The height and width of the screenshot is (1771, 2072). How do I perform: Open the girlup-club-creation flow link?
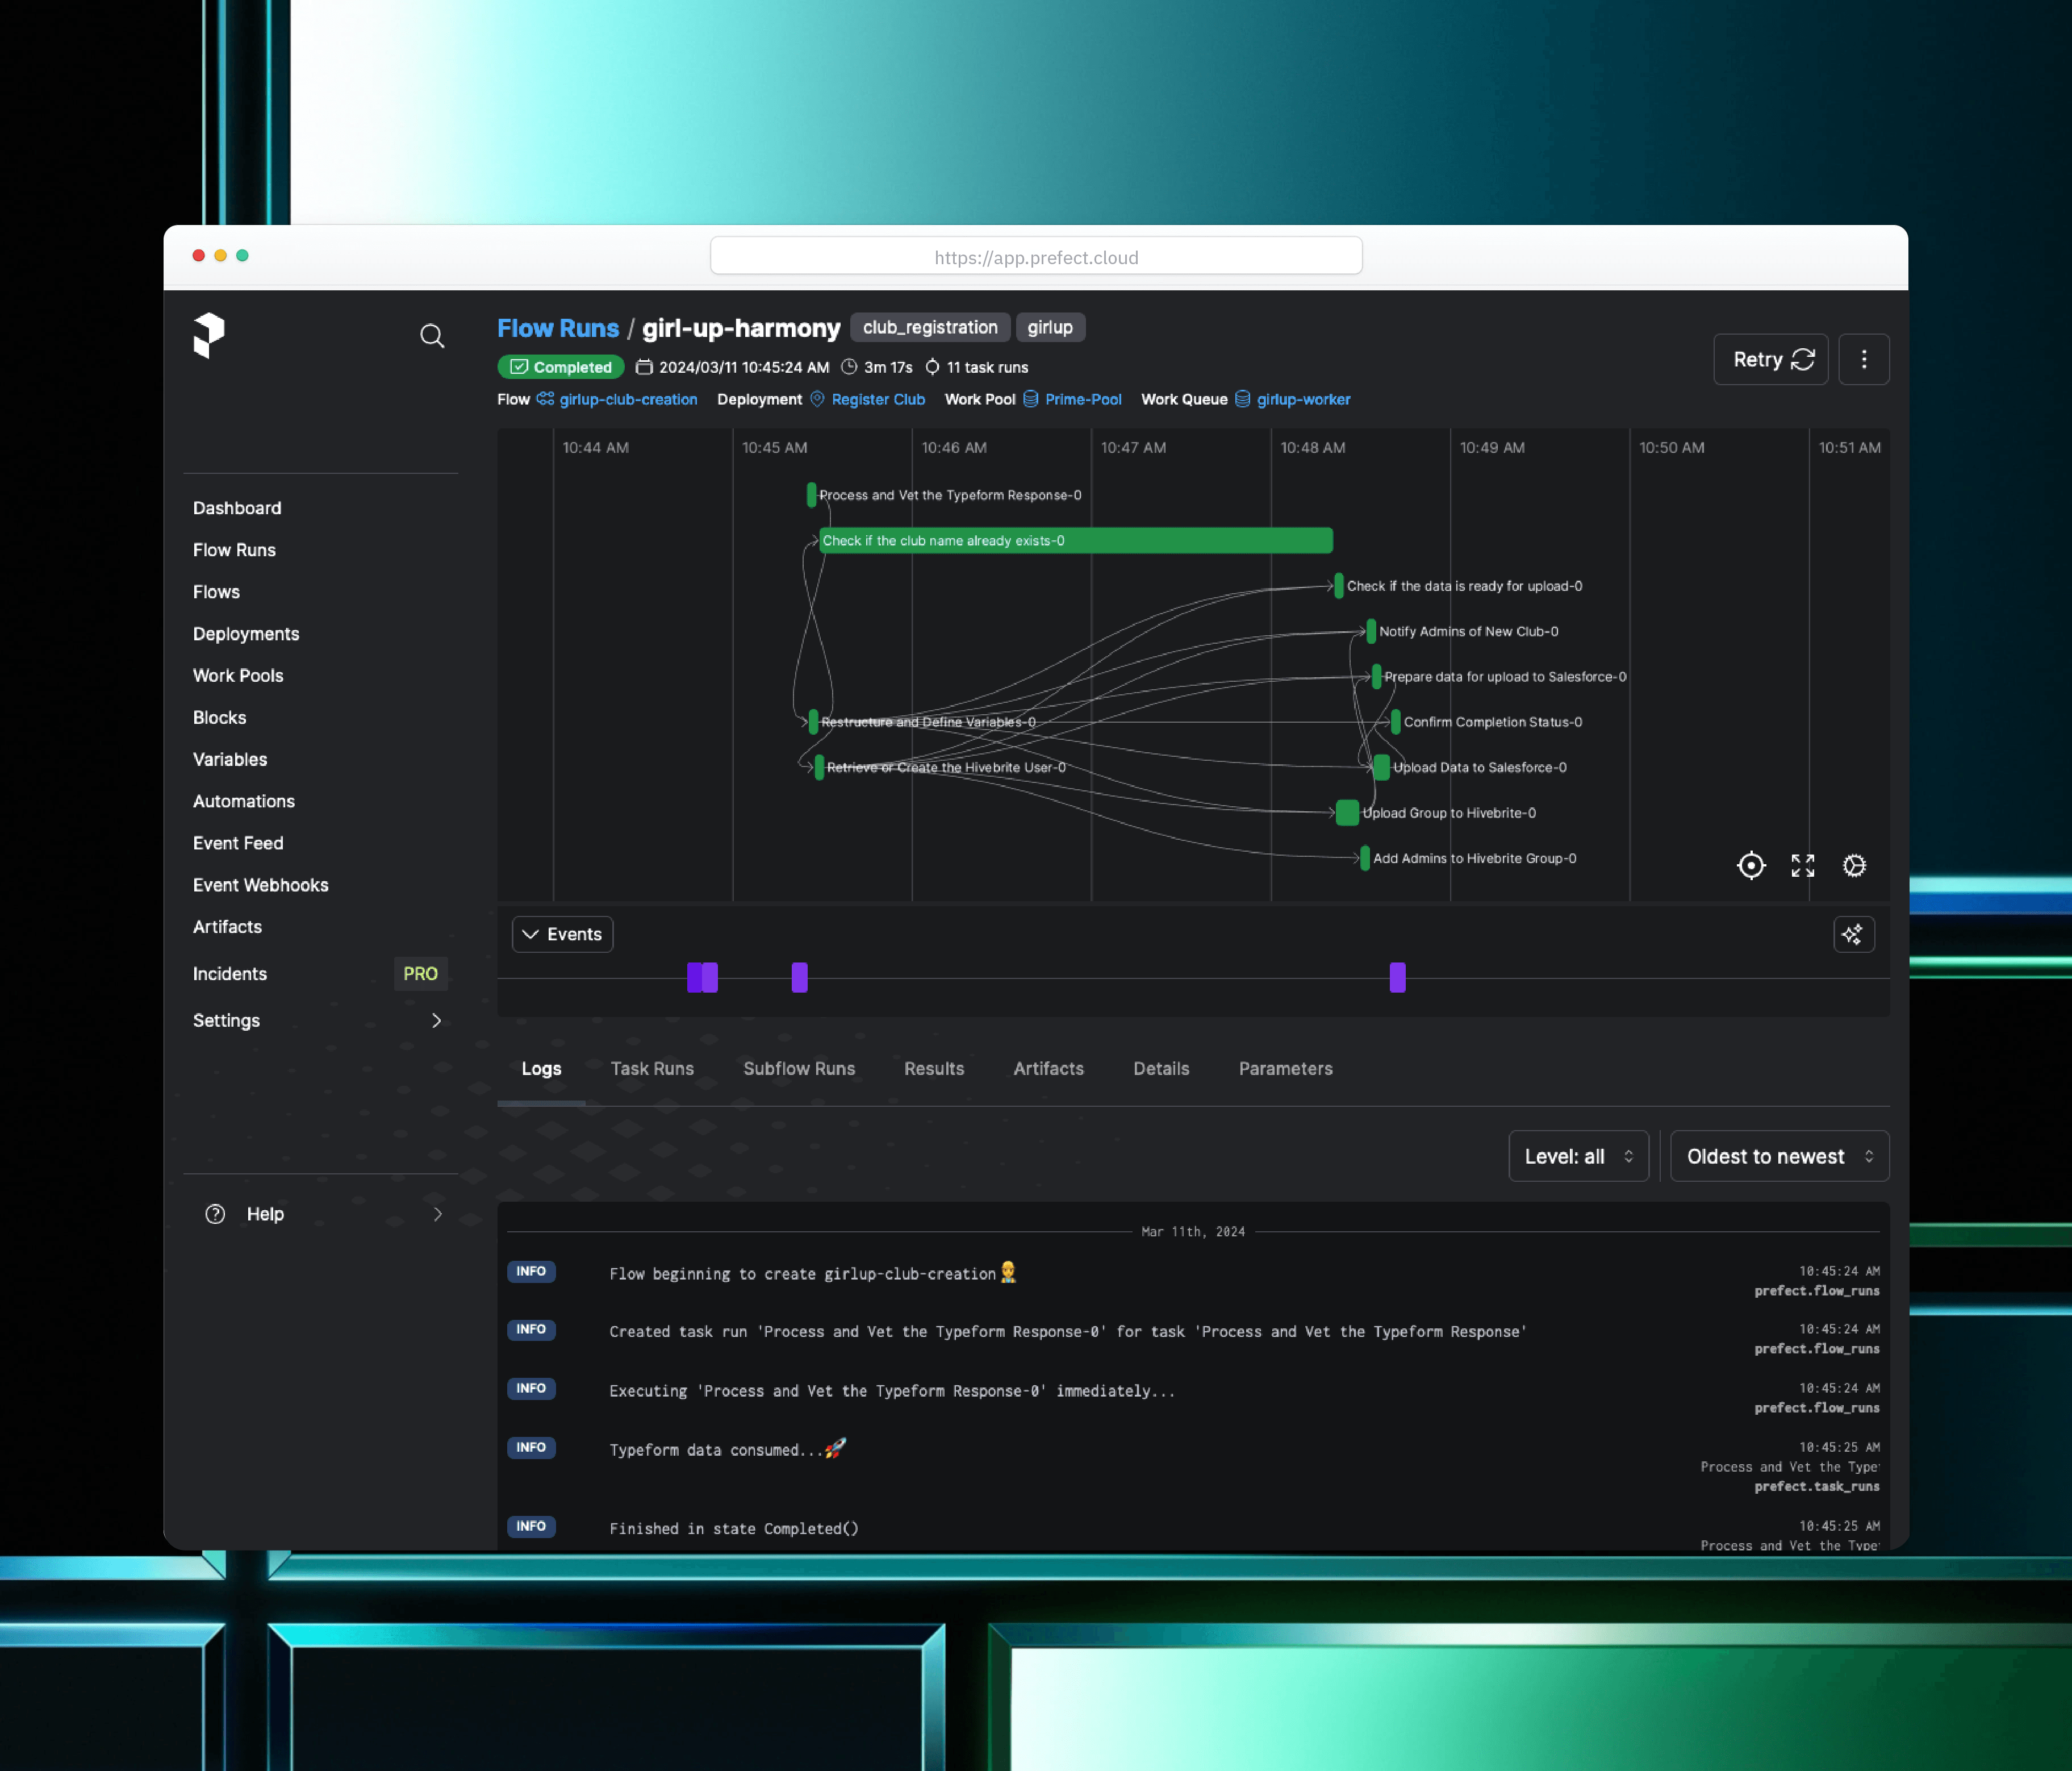[x=628, y=399]
